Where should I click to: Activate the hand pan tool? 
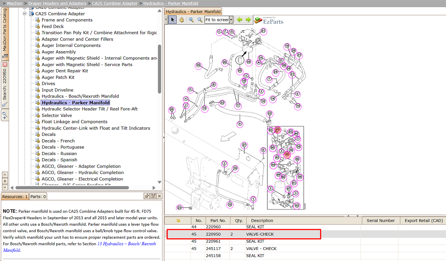181,20
